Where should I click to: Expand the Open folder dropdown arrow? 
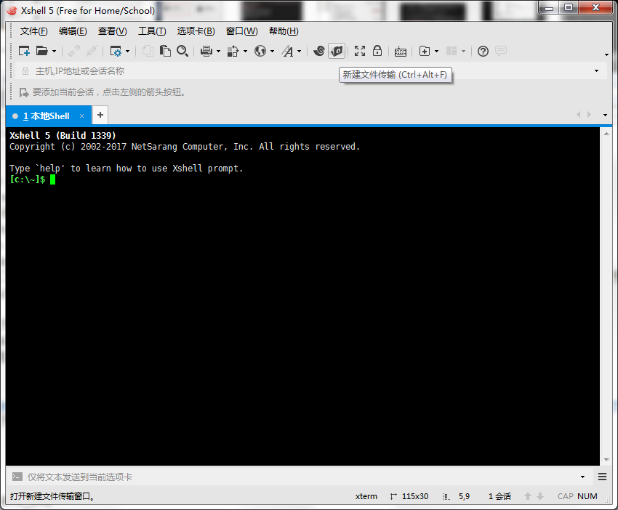click(55, 51)
